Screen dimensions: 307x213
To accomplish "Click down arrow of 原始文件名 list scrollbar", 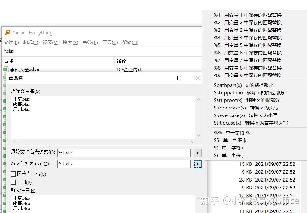I will [x=198, y=135].
